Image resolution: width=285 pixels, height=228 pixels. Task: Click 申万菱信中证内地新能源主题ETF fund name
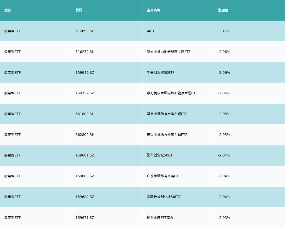[172, 93]
